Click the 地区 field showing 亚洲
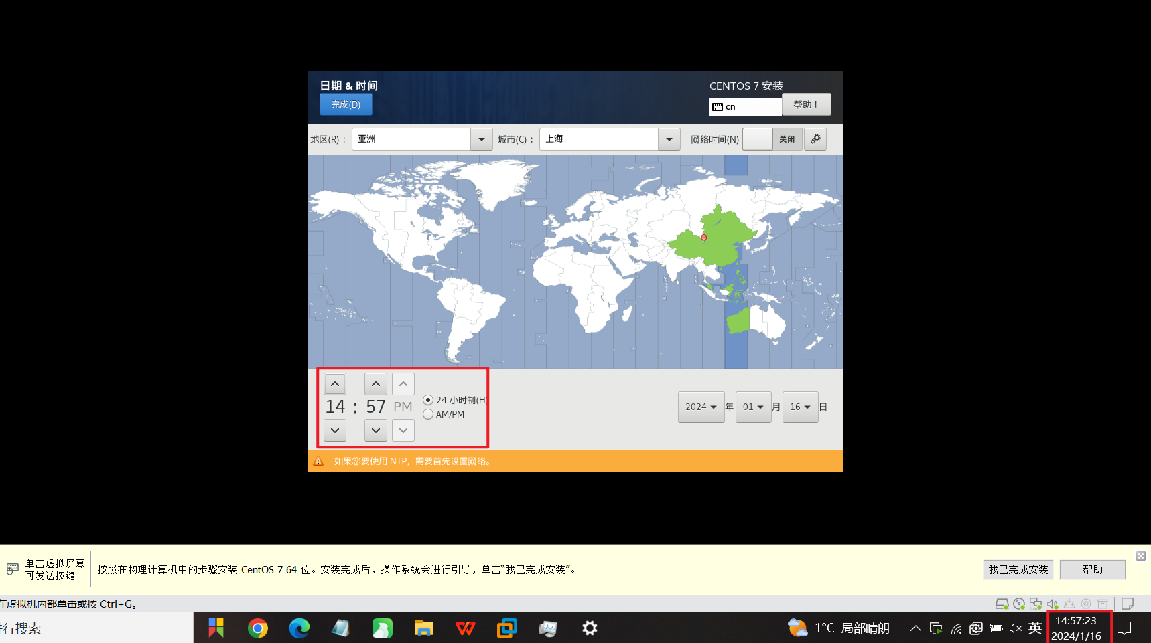The width and height of the screenshot is (1151, 643). pyautogui.click(x=411, y=139)
